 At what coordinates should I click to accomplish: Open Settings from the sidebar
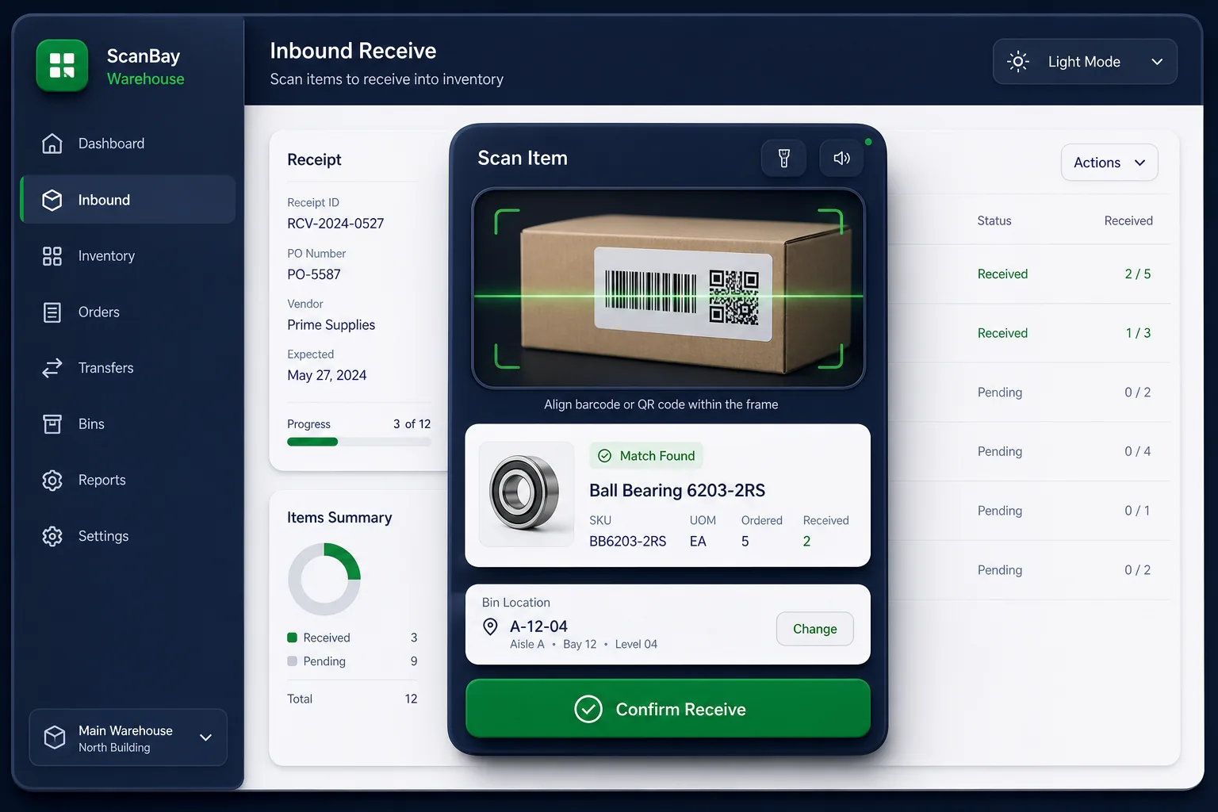click(128, 536)
